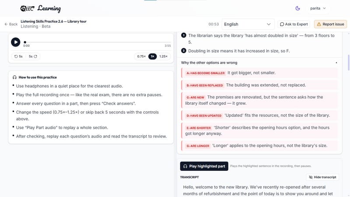Click the page title 'Listening Skills Practice 2.6 — Library tour'
Viewport: 350px width, 197px height.
click(53, 21)
